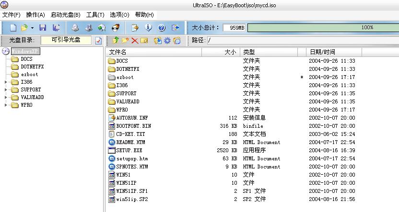Click the Open CD/DVD drive icon
This screenshot has width=399, height=212.
[75, 28]
